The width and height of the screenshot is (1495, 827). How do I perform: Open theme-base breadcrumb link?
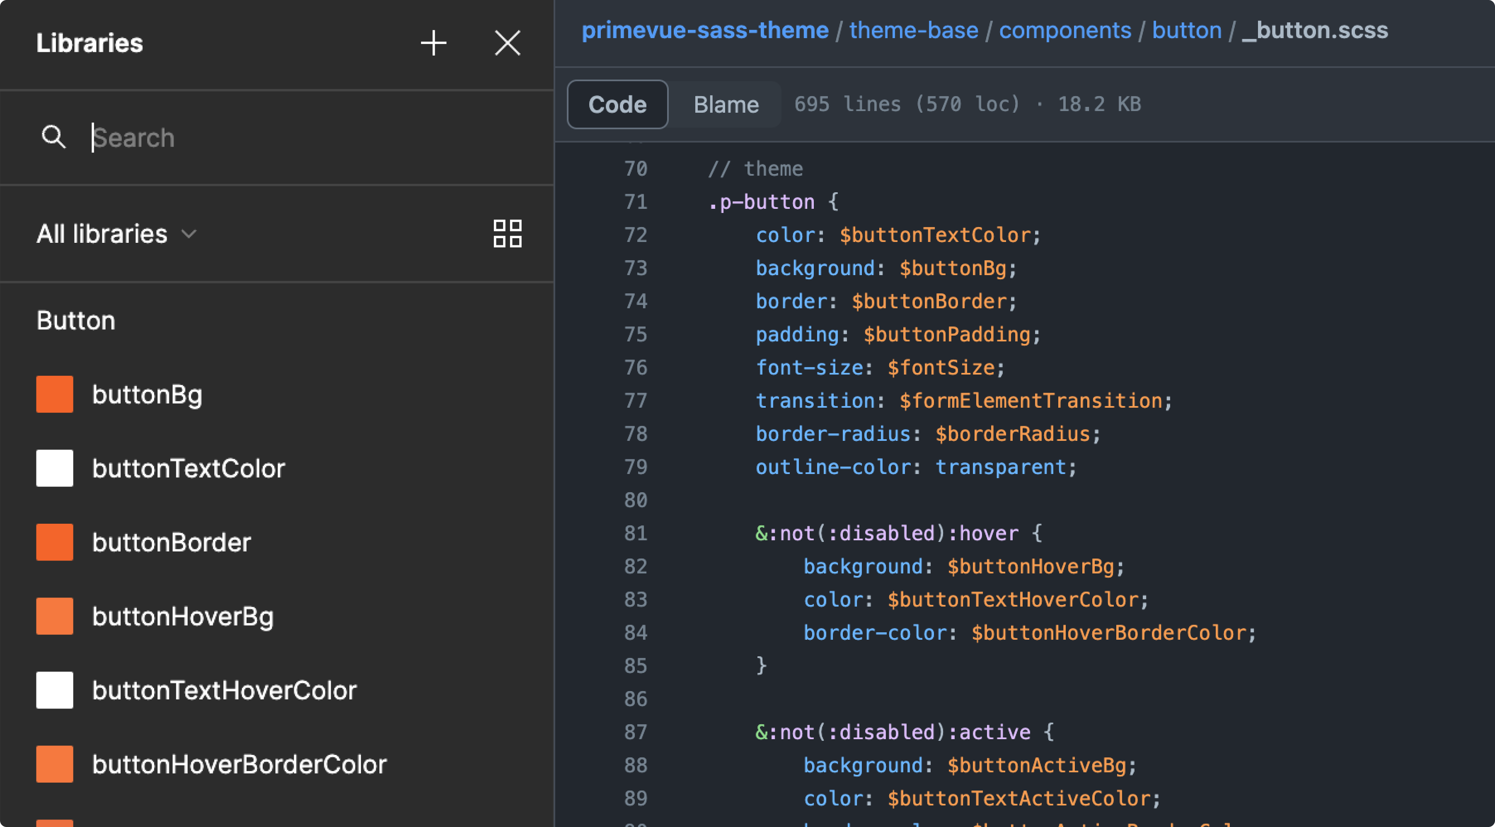914,30
